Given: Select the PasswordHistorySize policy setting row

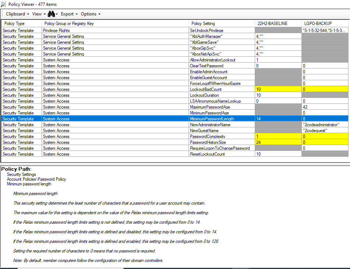Looking at the screenshot, I should tap(208, 142).
